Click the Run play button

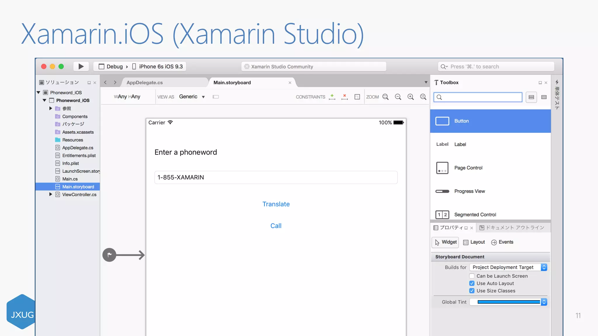(81, 66)
